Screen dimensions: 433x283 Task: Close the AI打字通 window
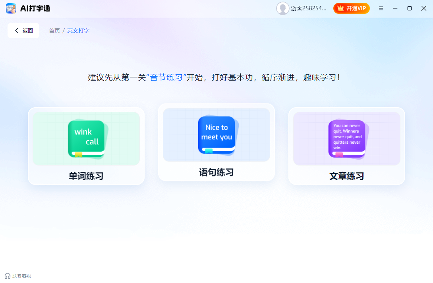pyautogui.click(x=424, y=8)
